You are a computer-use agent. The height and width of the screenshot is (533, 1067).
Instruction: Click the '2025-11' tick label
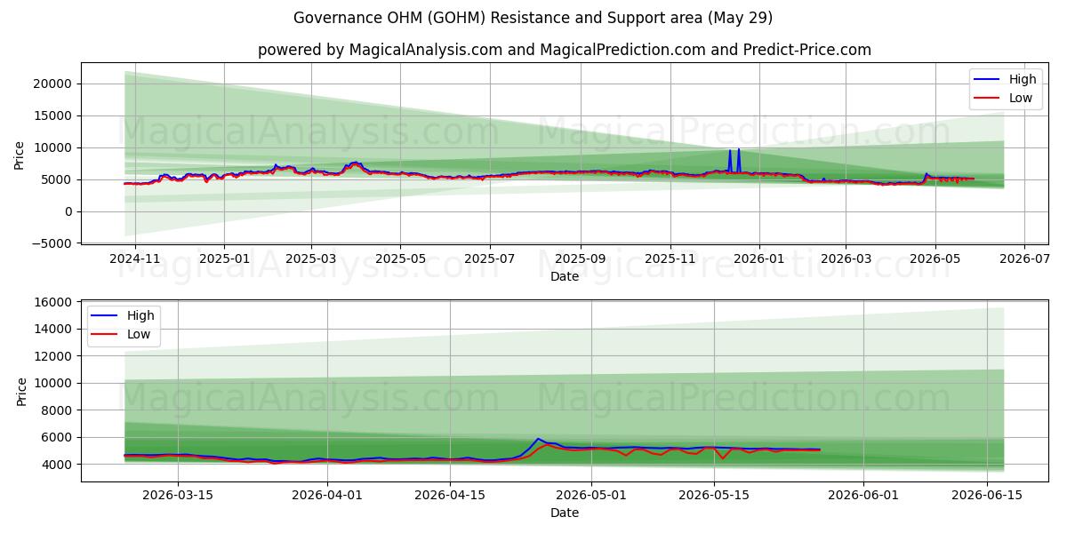pyautogui.click(x=670, y=258)
